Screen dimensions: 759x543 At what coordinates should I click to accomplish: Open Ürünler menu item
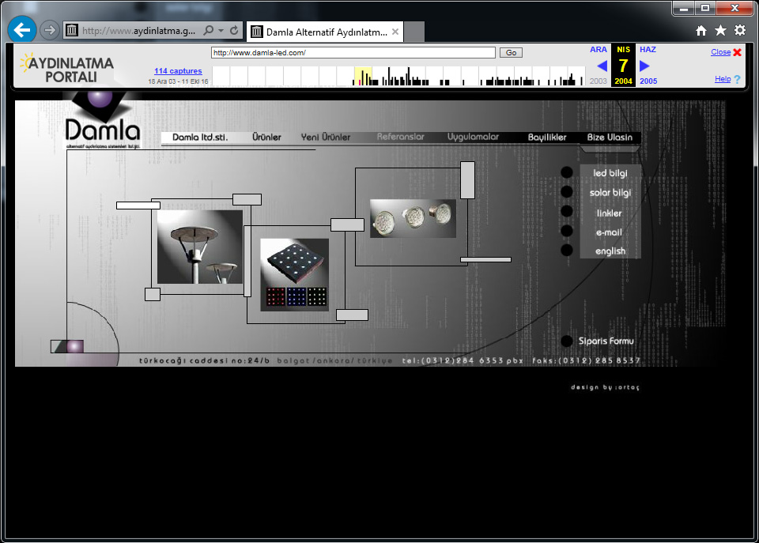[266, 138]
